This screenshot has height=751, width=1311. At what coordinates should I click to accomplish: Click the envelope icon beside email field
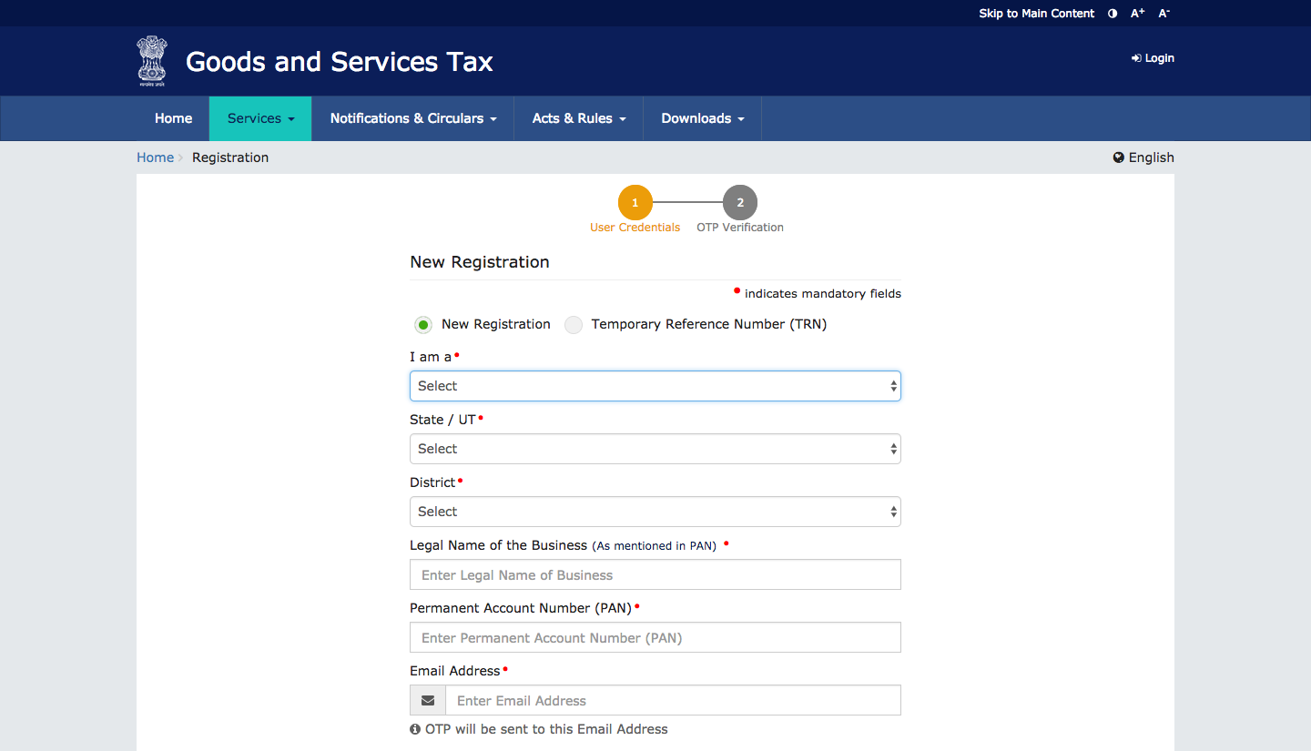coord(428,701)
